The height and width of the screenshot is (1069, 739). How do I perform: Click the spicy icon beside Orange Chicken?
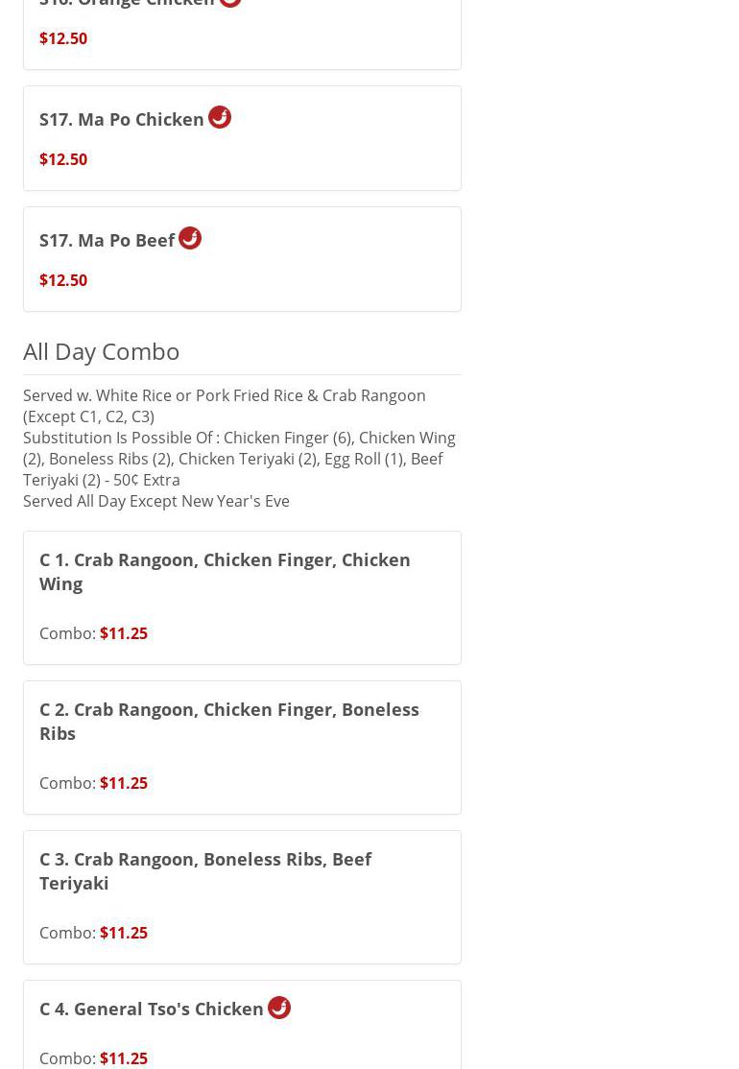coord(230,2)
